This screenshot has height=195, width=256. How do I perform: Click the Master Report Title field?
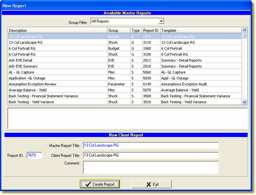[150, 146]
